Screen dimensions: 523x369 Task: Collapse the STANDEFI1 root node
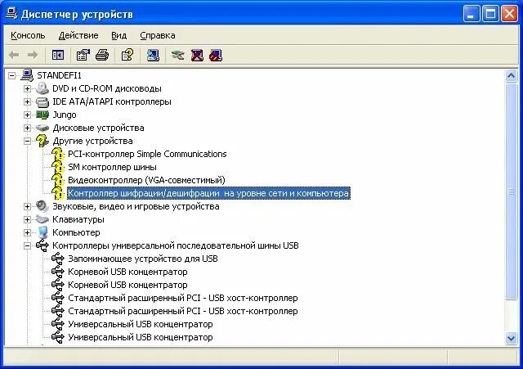(11, 75)
